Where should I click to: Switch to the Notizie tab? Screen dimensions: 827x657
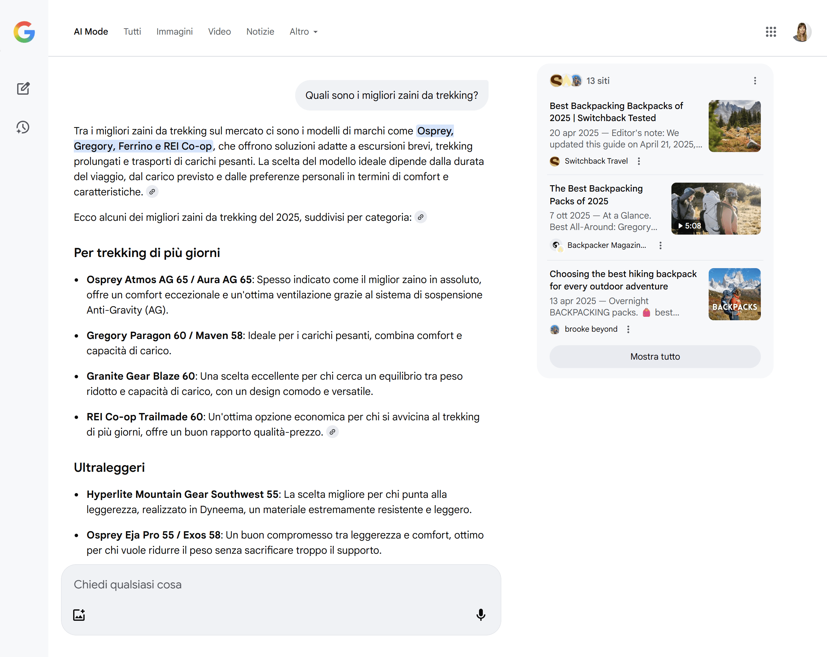point(260,32)
